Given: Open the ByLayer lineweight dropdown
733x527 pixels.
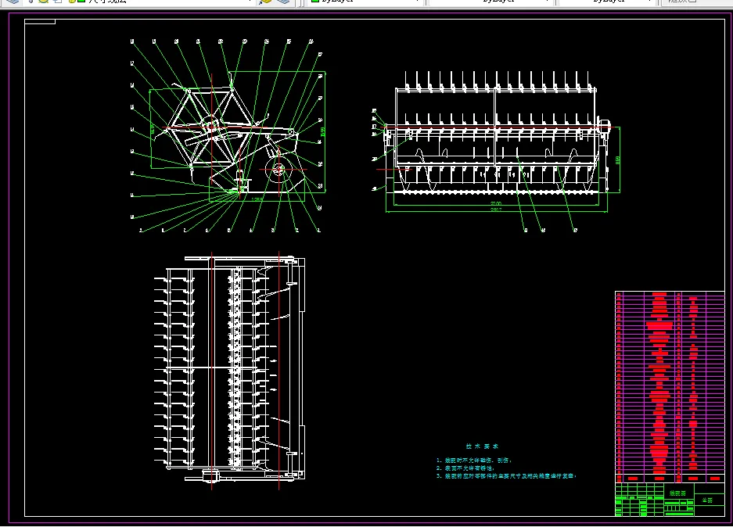Looking at the screenshot, I should 649,2.
